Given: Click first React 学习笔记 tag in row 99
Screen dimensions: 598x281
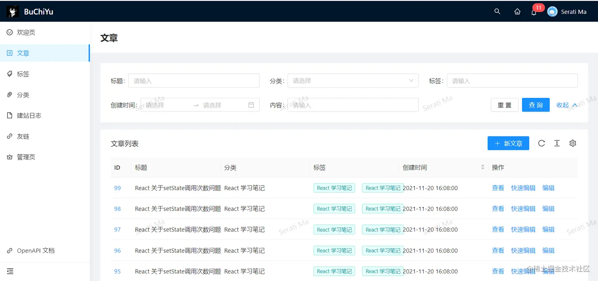Looking at the screenshot, I should coord(334,188).
